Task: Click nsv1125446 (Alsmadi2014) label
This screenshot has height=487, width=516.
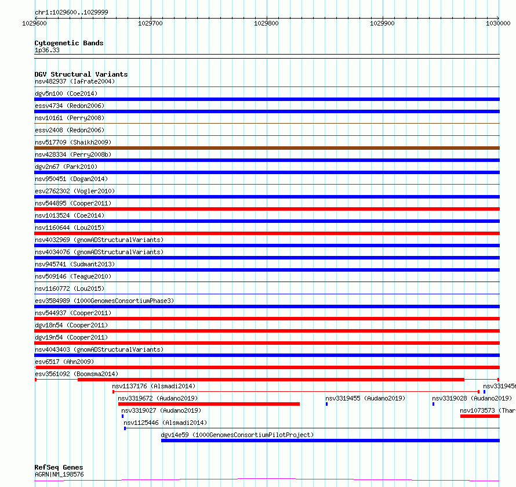Action: (165, 423)
